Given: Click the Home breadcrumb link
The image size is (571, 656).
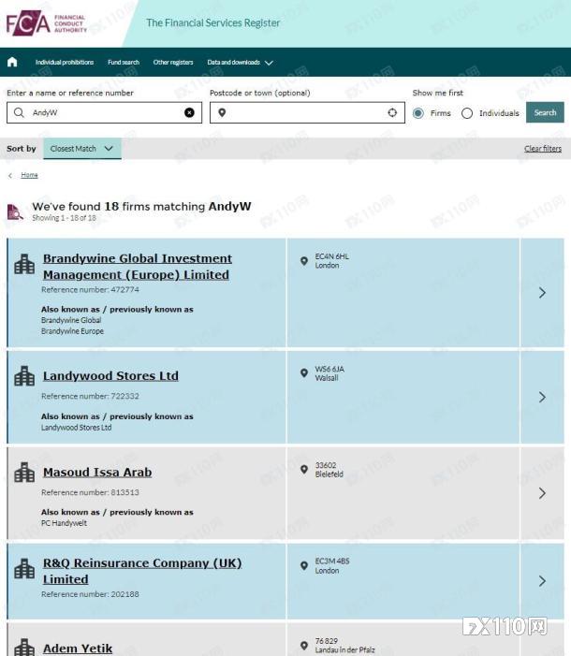Looking at the screenshot, I should (x=30, y=175).
